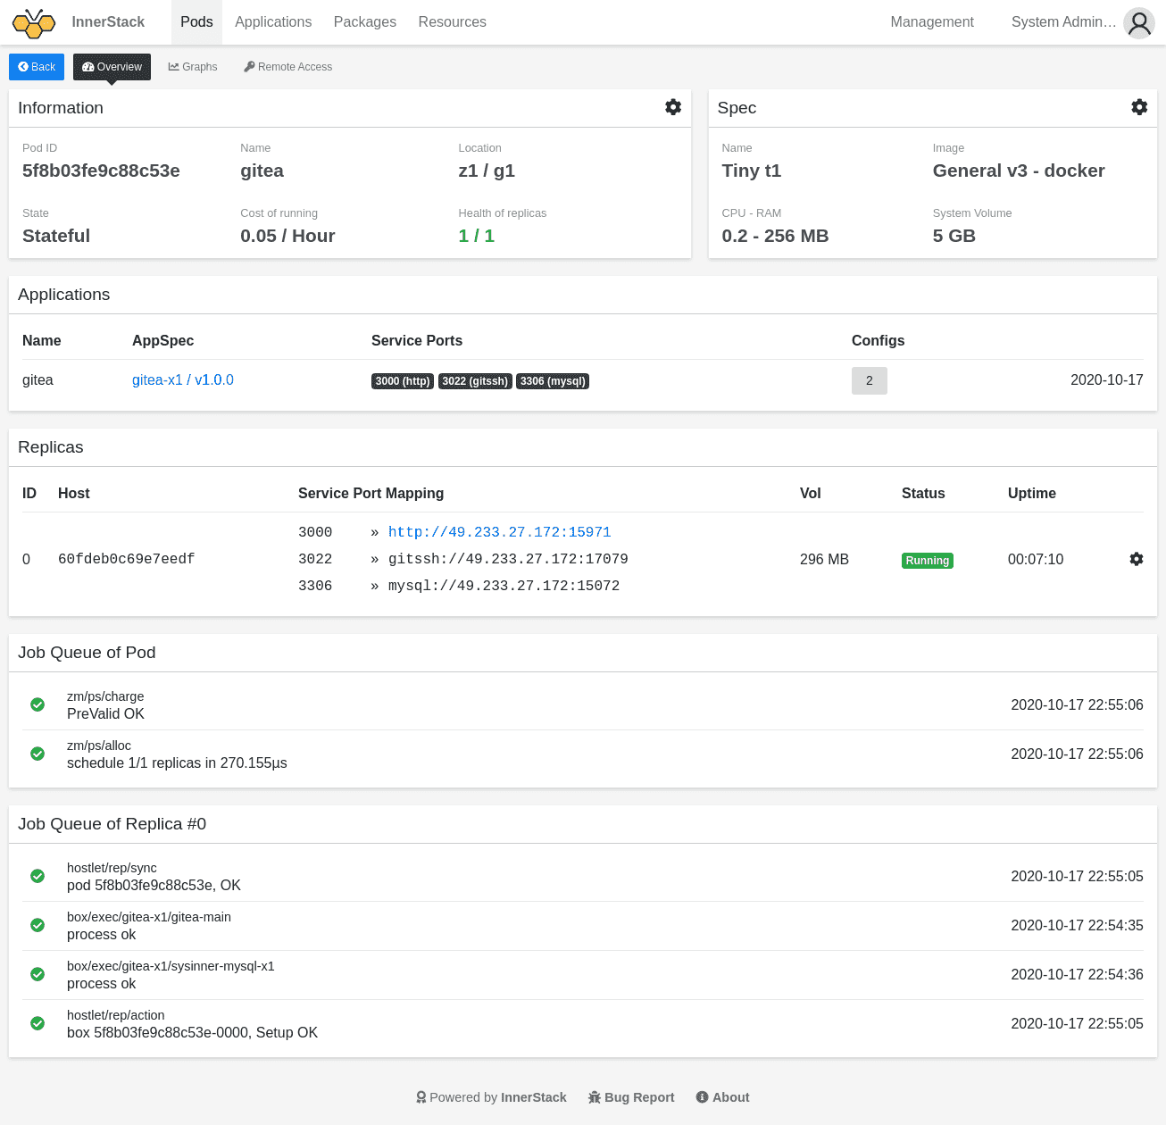Click check icon for gitea-main job
The image size is (1166, 1125).
click(37, 925)
